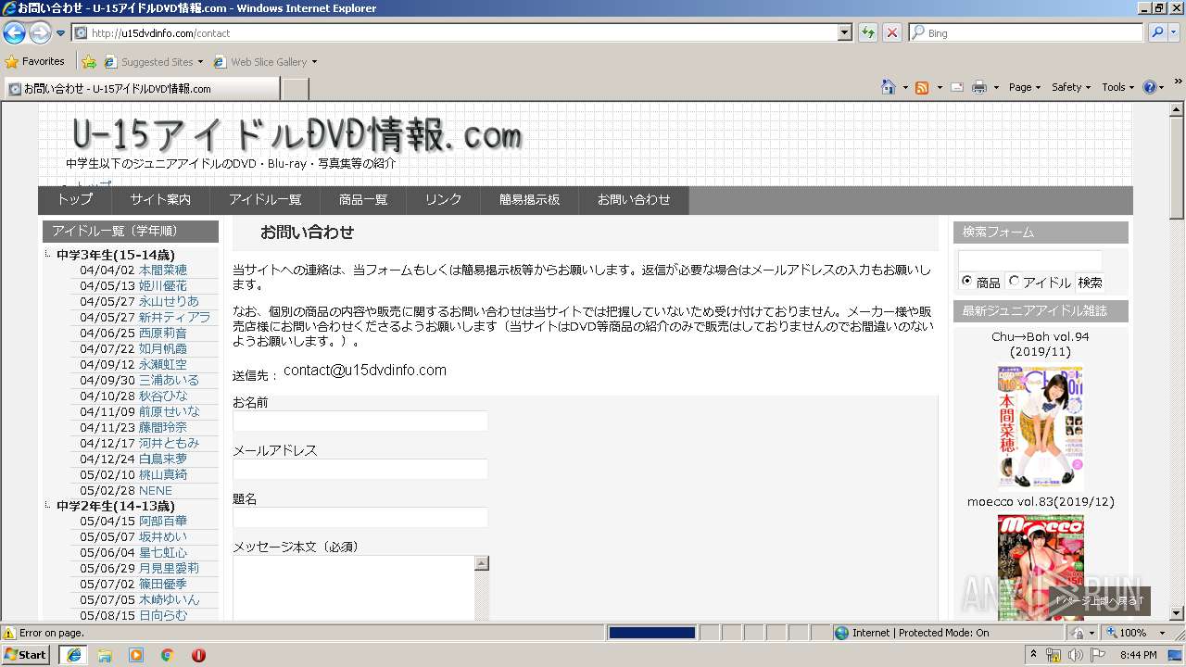Screen dimensions: 1186x667
Task: Expand the zoom level dropdown arrow
Action: (x=1162, y=633)
